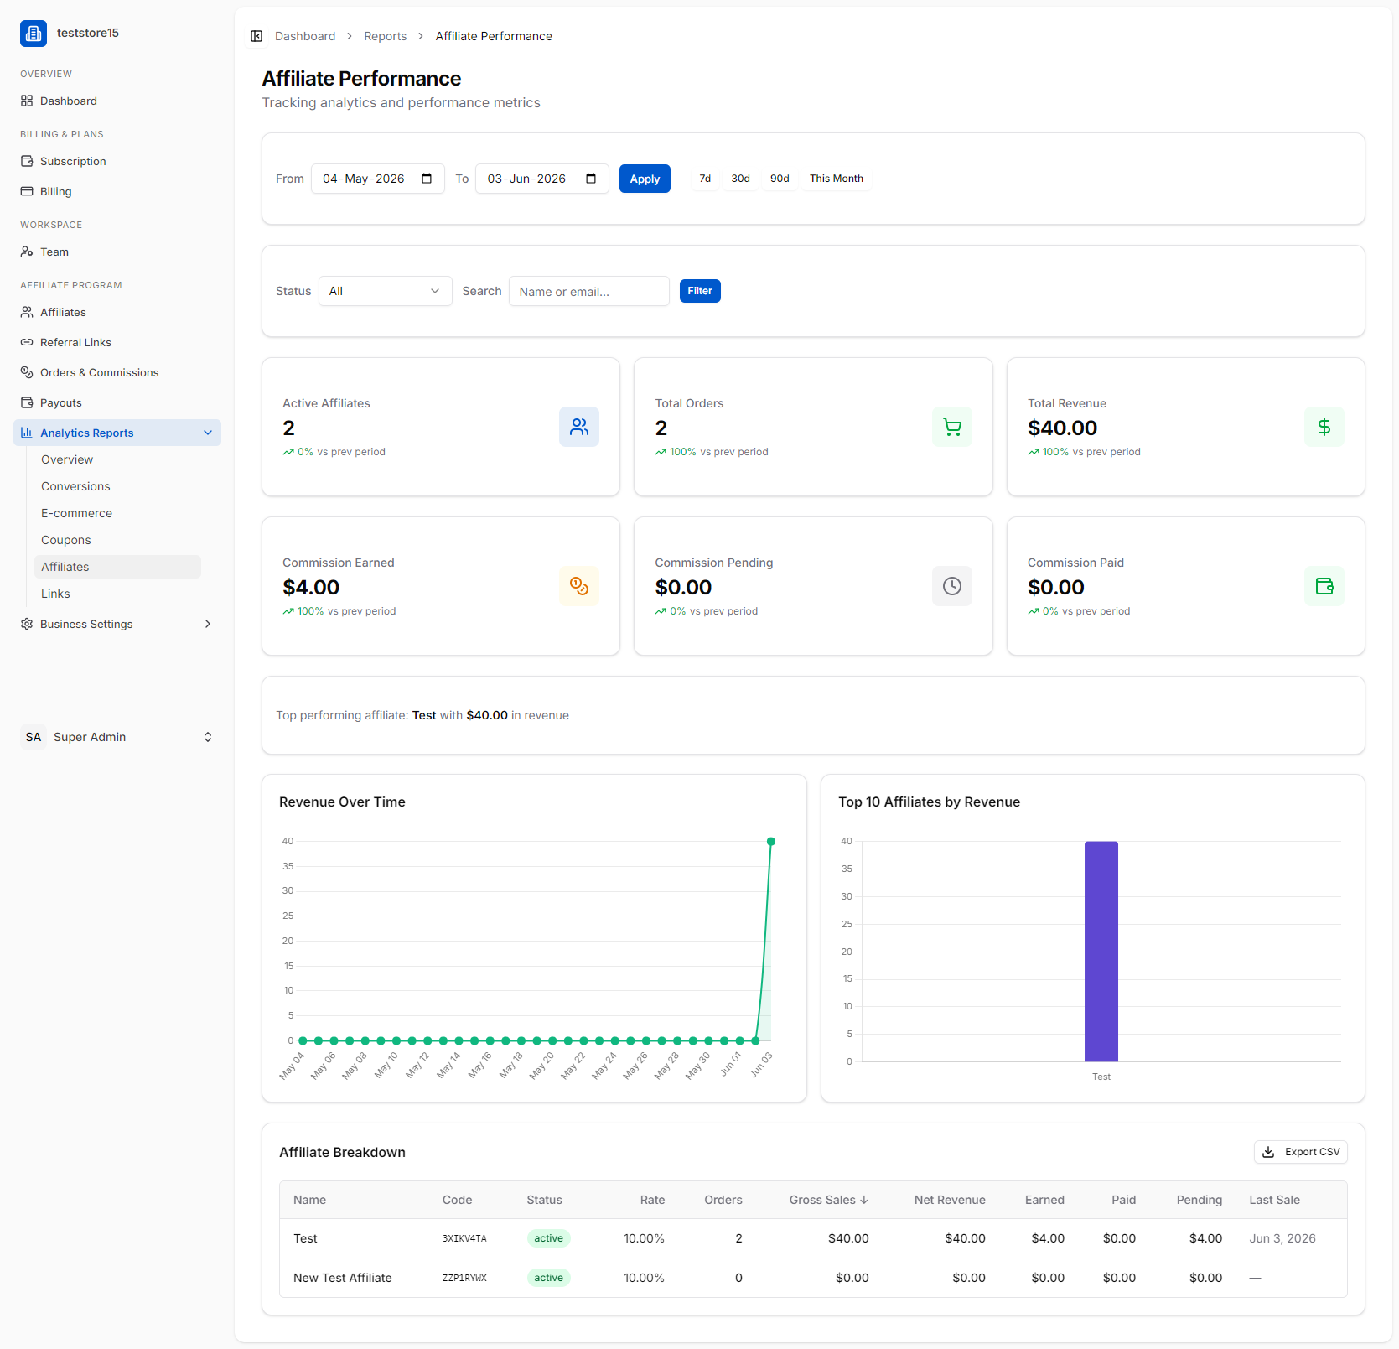Click affiliate code ZZP1RYWX
The height and width of the screenshot is (1349, 1399).
[x=464, y=1278]
